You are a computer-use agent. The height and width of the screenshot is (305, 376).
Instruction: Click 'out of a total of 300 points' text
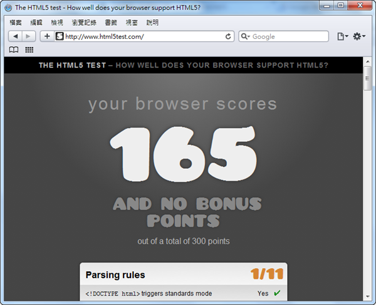coord(184,241)
